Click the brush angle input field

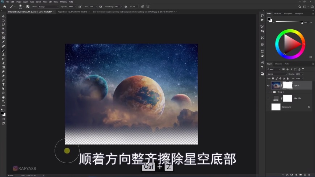pos(135,7)
